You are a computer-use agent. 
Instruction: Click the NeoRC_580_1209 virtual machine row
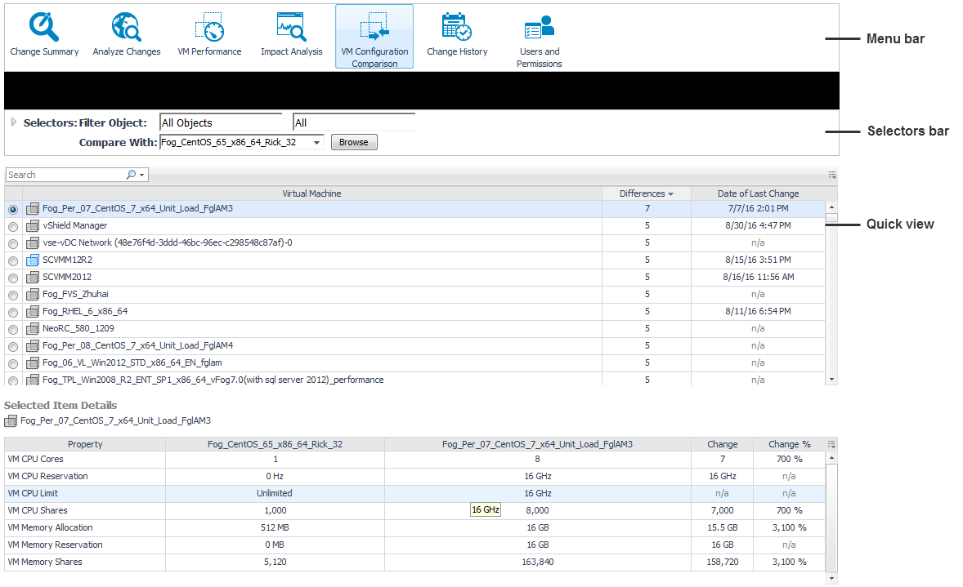[x=78, y=328]
